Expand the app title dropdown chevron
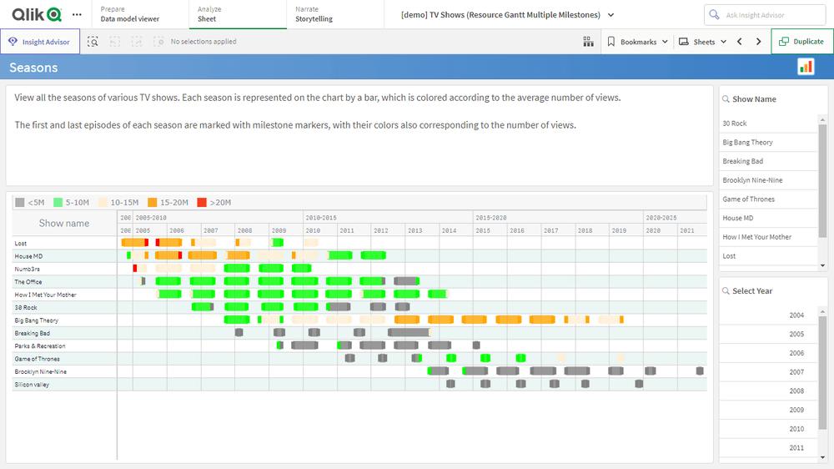The width and height of the screenshot is (834, 469). 611,15
